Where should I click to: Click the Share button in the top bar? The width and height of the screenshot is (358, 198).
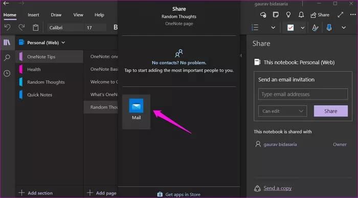click(320, 15)
